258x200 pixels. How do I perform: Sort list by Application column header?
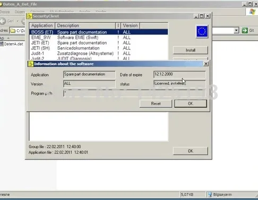click(x=42, y=25)
